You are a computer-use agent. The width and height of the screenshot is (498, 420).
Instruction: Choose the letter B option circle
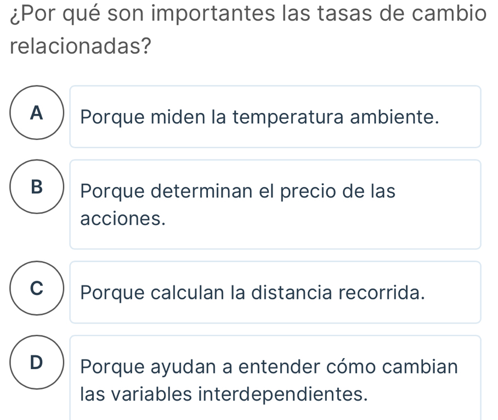click(x=37, y=187)
